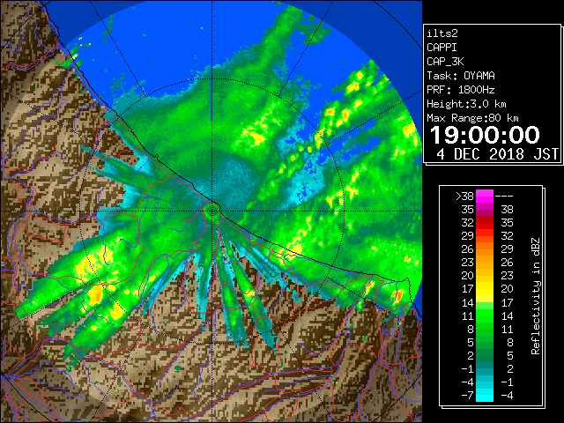The height and width of the screenshot is (423, 564).
Task: Pick the red 32-35 dBZ legend band
Action: click(485, 223)
